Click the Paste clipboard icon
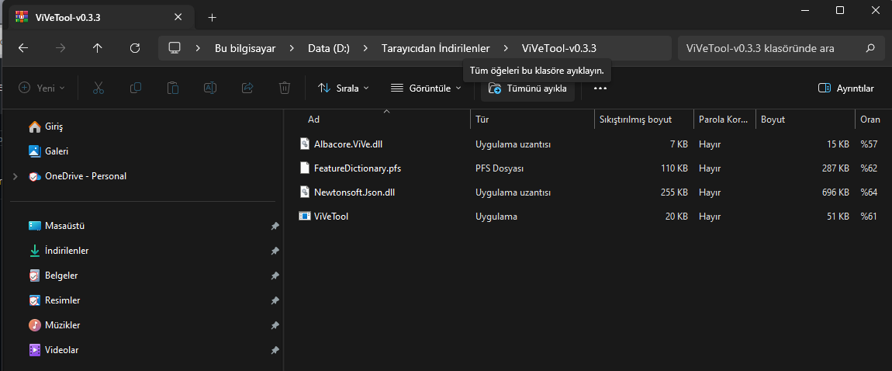892x371 pixels. click(x=173, y=88)
